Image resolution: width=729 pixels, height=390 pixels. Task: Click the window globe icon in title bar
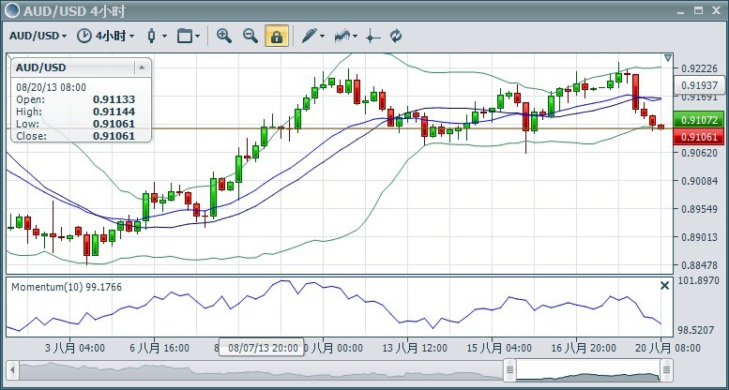[12, 10]
